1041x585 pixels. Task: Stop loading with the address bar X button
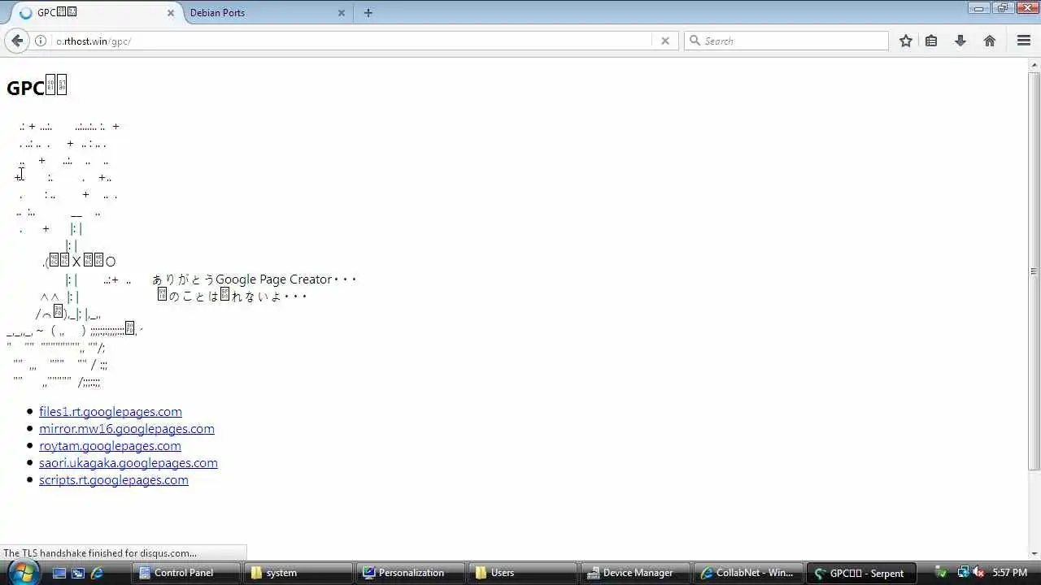(665, 41)
